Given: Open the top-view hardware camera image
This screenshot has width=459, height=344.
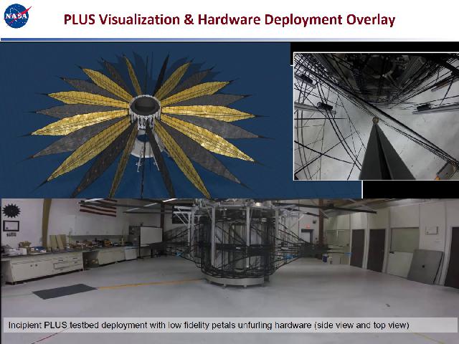Looking at the screenshot, I should pos(377,116).
